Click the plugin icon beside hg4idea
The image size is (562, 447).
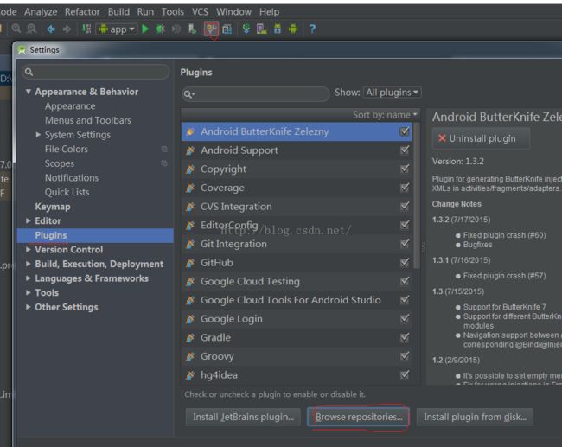(190, 375)
